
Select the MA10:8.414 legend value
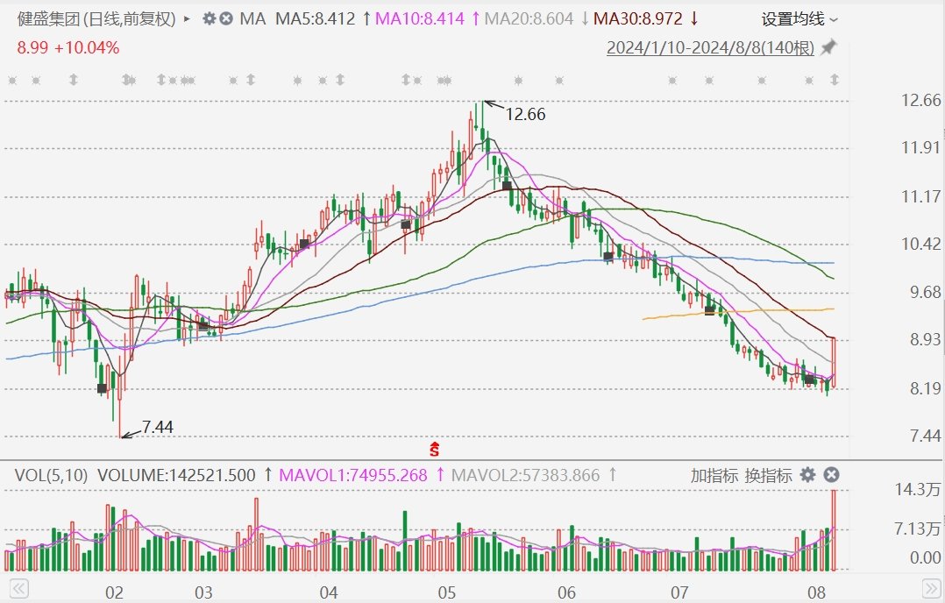point(419,19)
